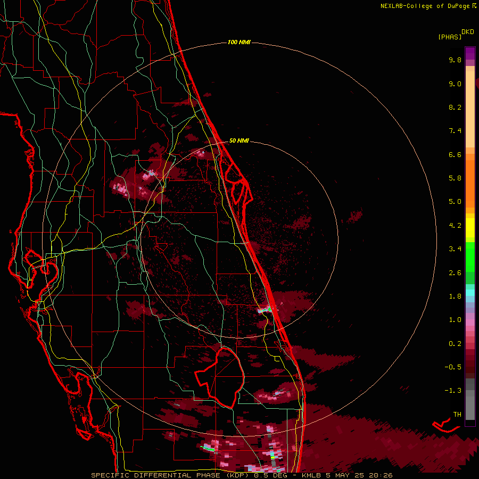The height and width of the screenshot is (479, 479).
Task: Click the 5.0 scale value
Action: coord(455,202)
